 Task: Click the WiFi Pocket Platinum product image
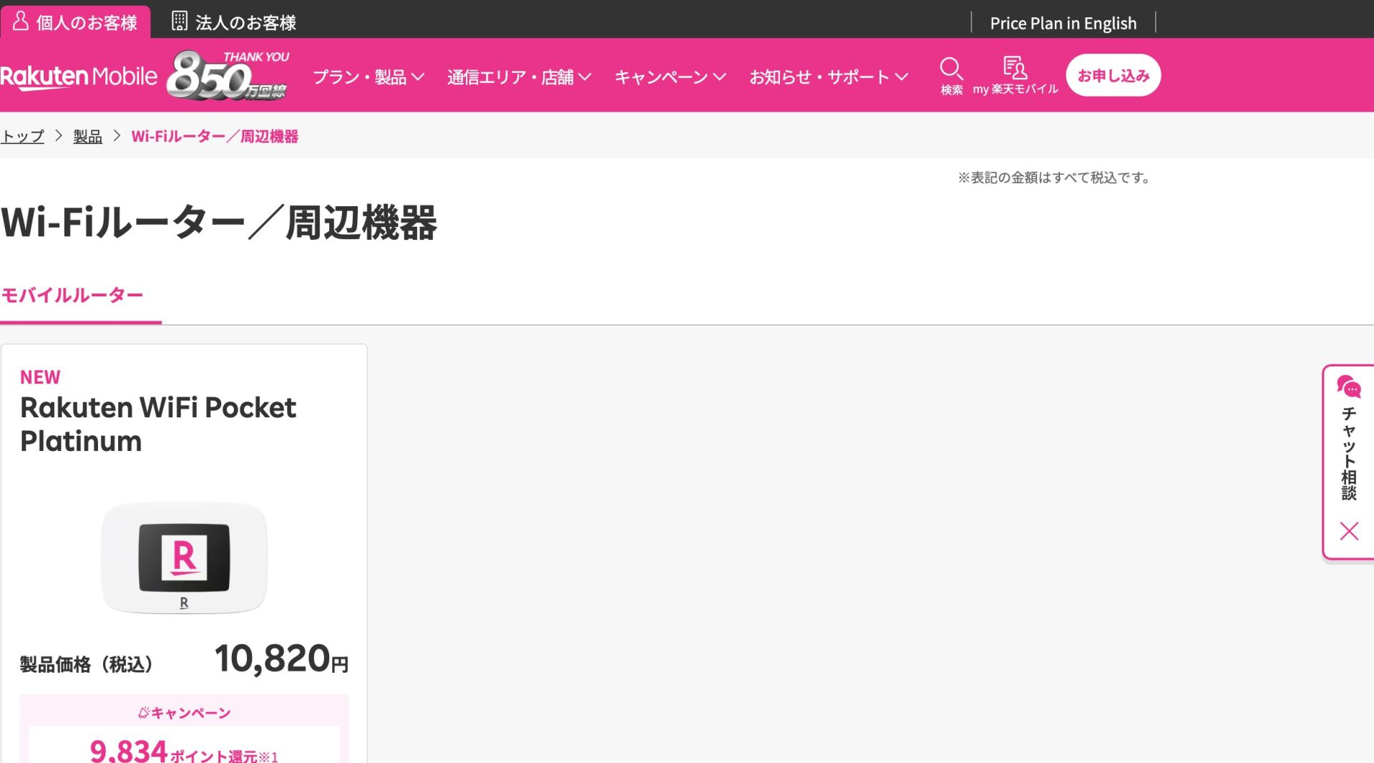click(184, 558)
